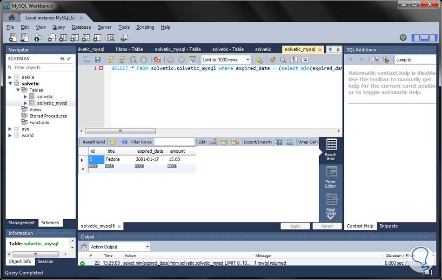Screen dimensions: 442x280
Task: Find in editor magnifier icon
Action: (283, 59)
